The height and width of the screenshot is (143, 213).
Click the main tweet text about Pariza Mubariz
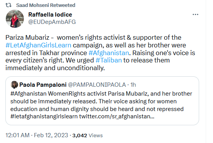click(100, 52)
